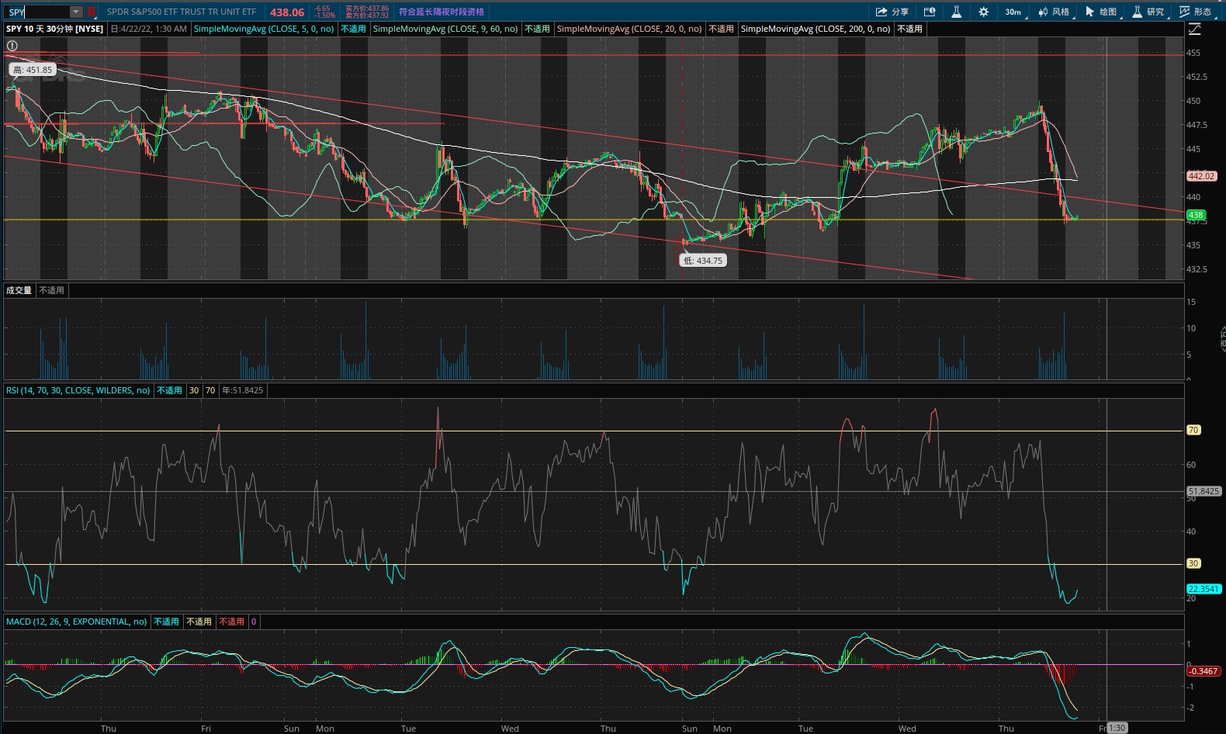Open the 绘图 drawing tools menu

coord(1101,12)
